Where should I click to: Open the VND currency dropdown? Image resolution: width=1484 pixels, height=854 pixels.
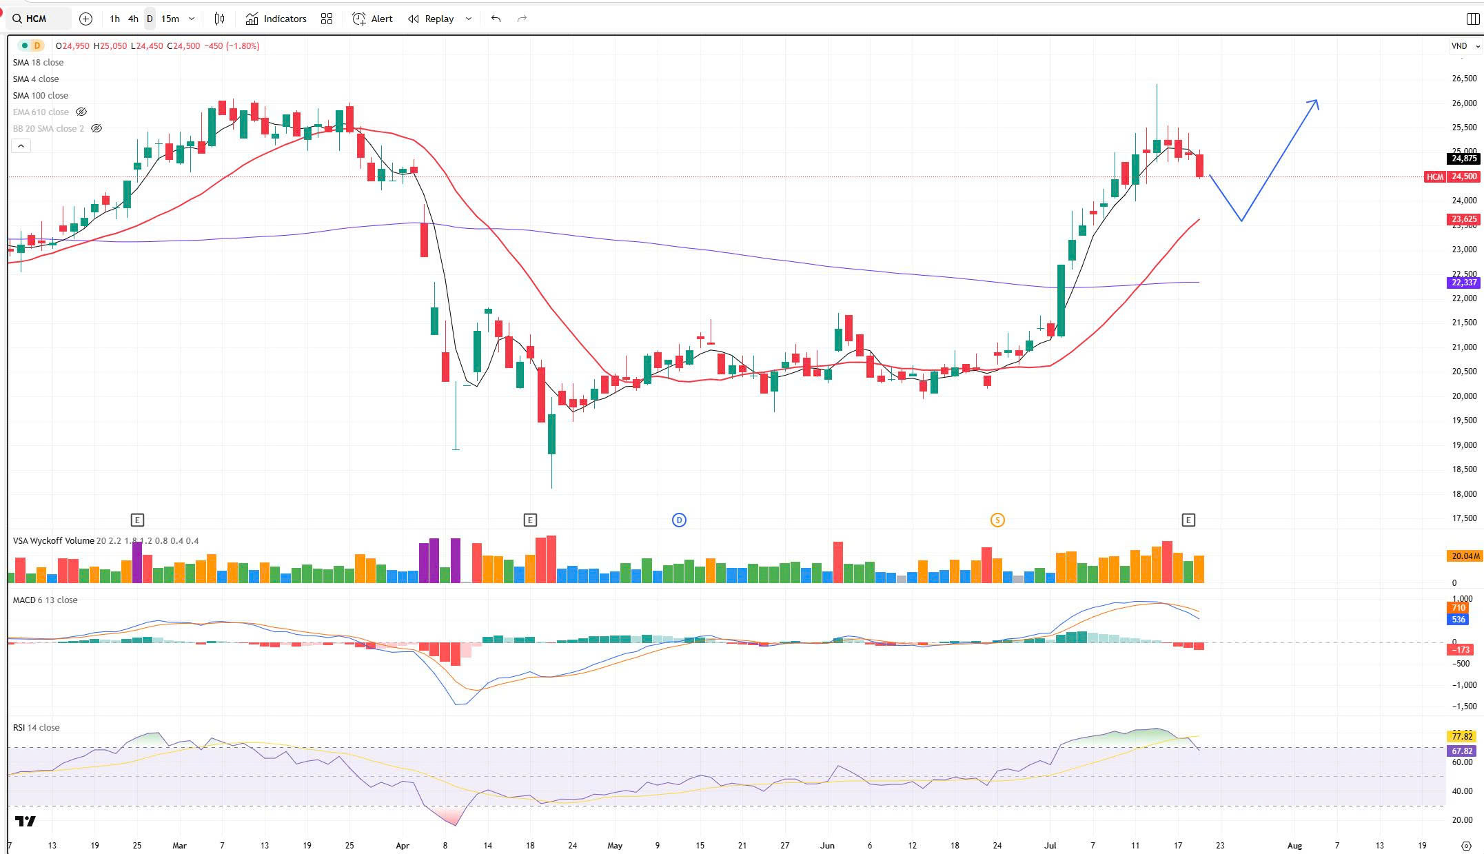(x=1465, y=46)
